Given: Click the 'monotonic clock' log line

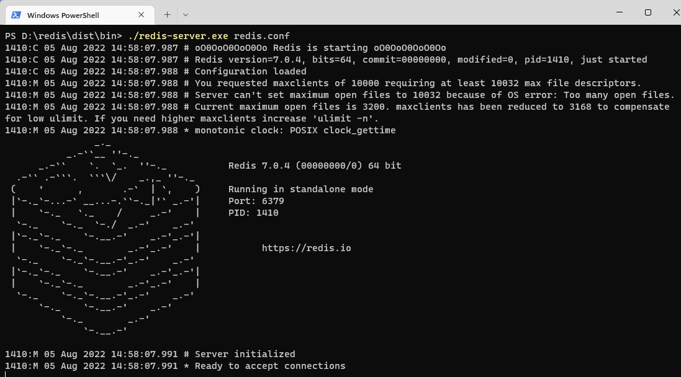Looking at the screenshot, I should [295, 130].
